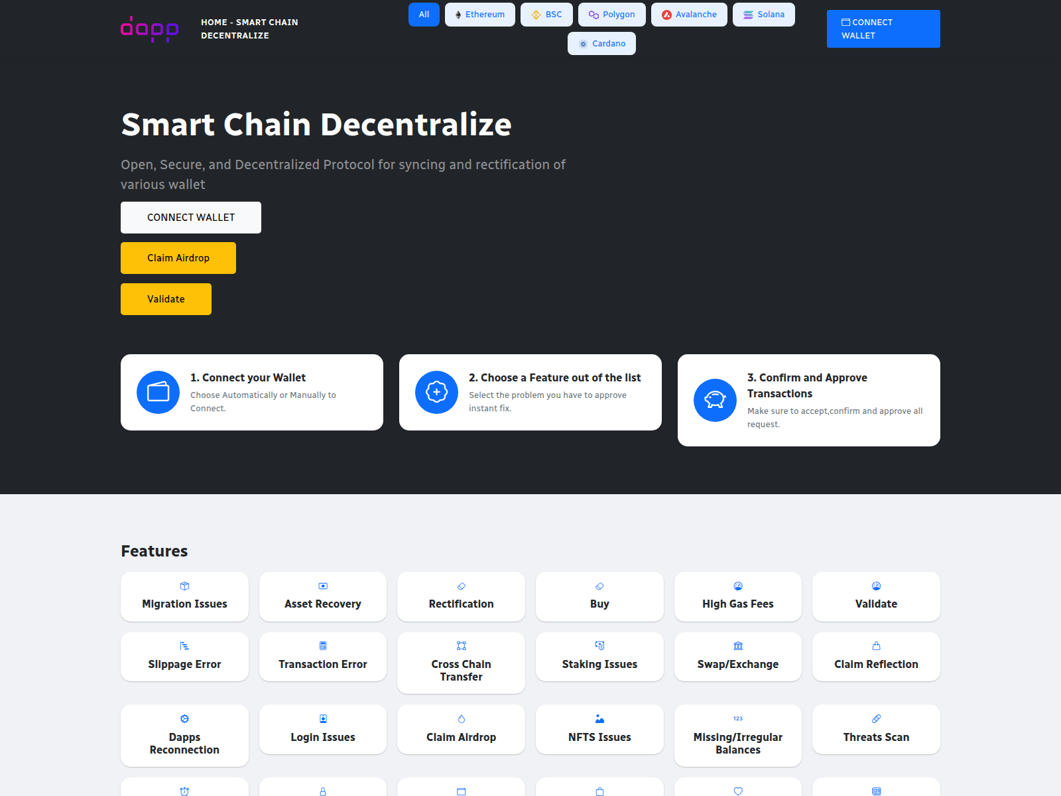Click the icon above Asset Recovery
This screenshot has width=1061, height=796.
click(x=323, y=586)
